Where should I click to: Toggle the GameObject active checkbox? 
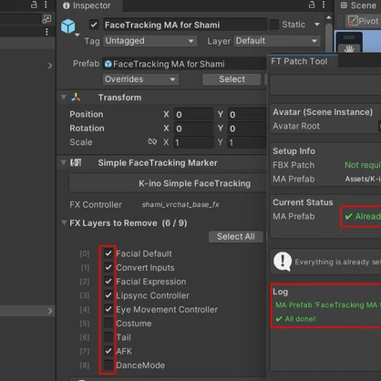[x=94, y=25]
